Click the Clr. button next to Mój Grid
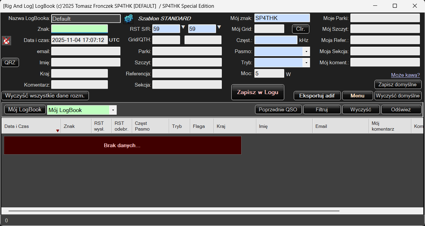 click(301, 29)
